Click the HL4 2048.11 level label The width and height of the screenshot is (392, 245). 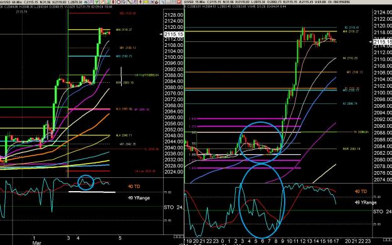pos(124,135)
